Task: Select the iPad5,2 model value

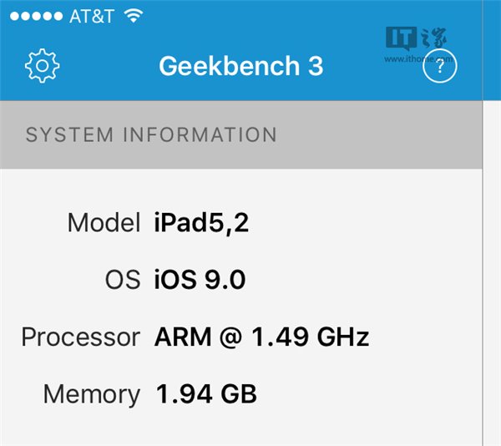Action: (200, 222)
